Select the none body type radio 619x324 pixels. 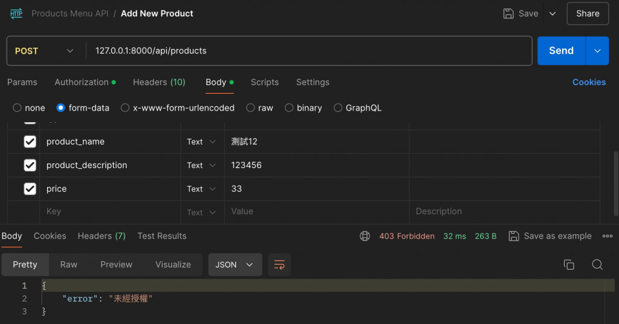[17, 108]
